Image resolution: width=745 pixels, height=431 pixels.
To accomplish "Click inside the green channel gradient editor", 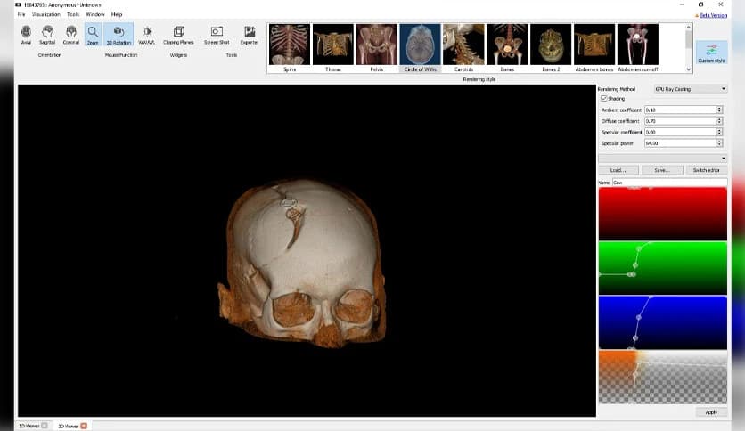I will tap(662, 268).
